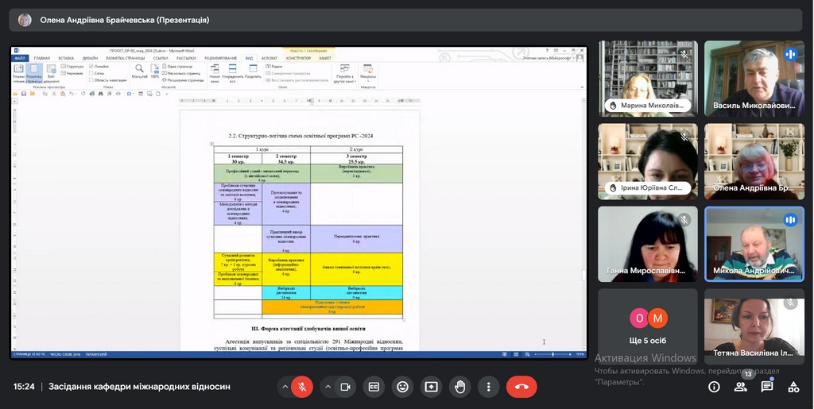Image resolution: width=814 pixels, height=409 pixels.
Task: Unmute the microphone in the call bar
Action: click(301, 387)
